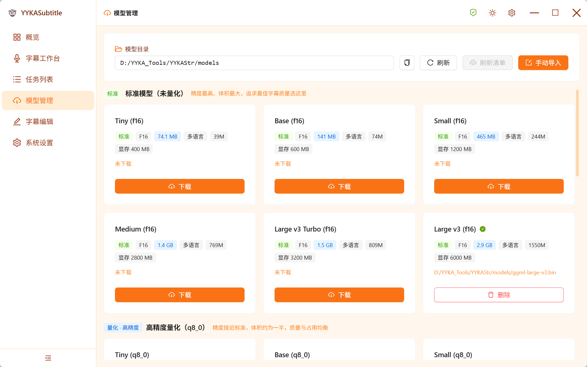Select 模型管理 in sidebar
The image size is (587, 367).
click(x=48, y=101)
